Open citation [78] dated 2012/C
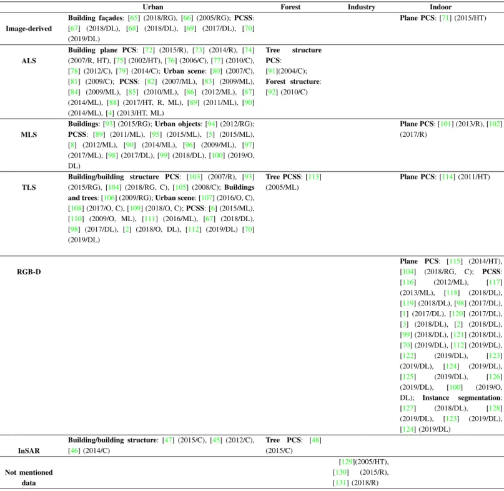This screenshot has height=491, width=504. tap(74, 71)
